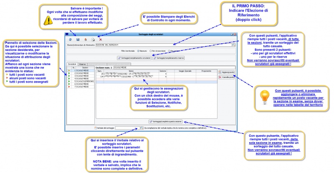Click the Cancella posto button
Image resolution: width=334 pixels, height=173 pixels.
point(226,77)
